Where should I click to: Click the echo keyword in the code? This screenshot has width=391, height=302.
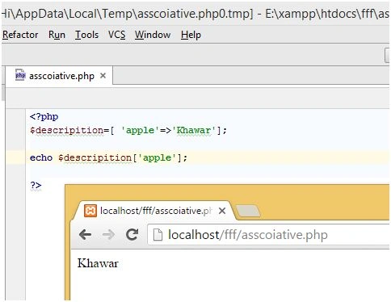point(41,157)
